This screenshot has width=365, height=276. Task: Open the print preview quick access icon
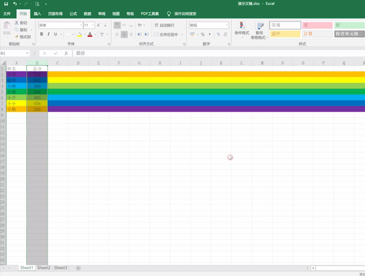(x=37, y=4)
